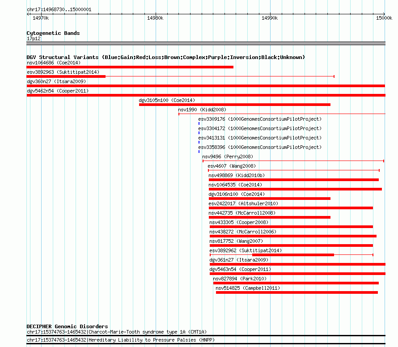Select the nsv1990 (Kidd2008) variant label
The image size is (398, 347).
coord(202,110)
